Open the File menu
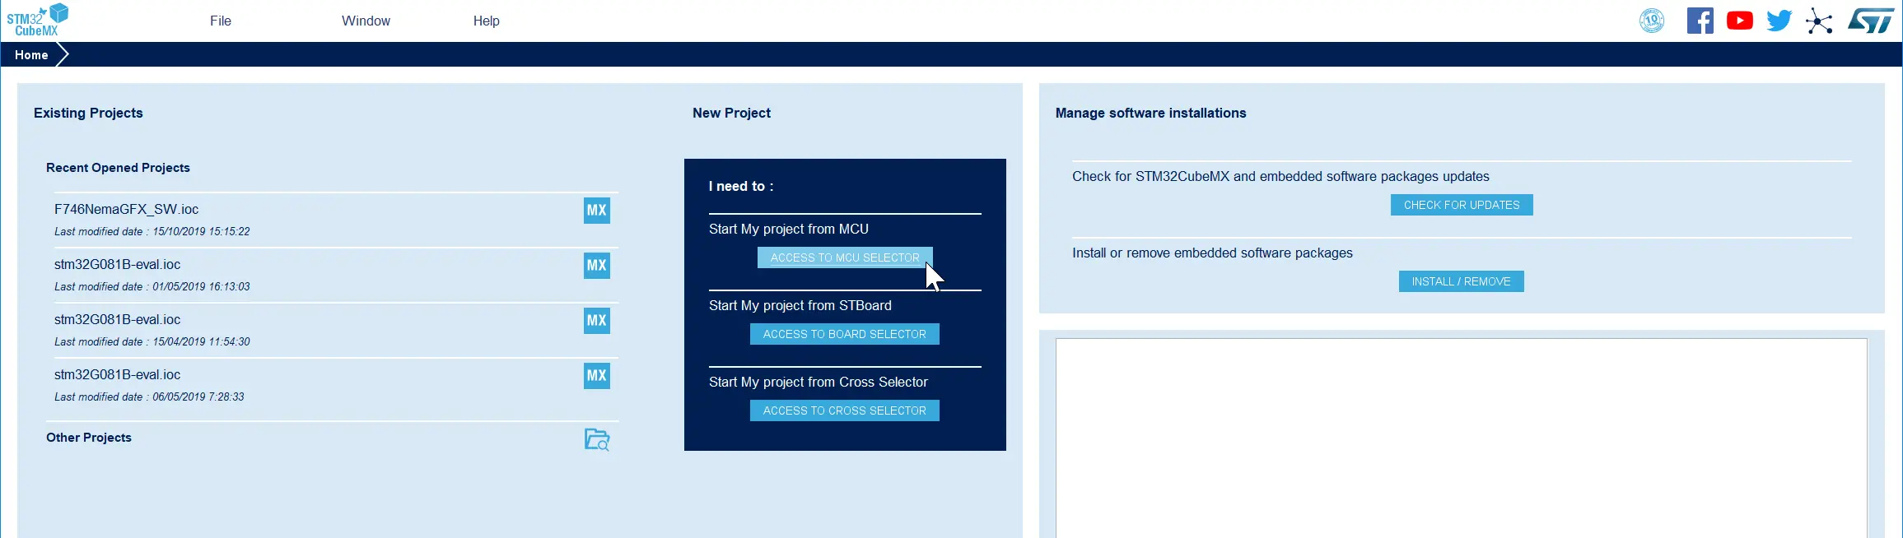This screenshot has width=1903, height=538. [220, 21]
